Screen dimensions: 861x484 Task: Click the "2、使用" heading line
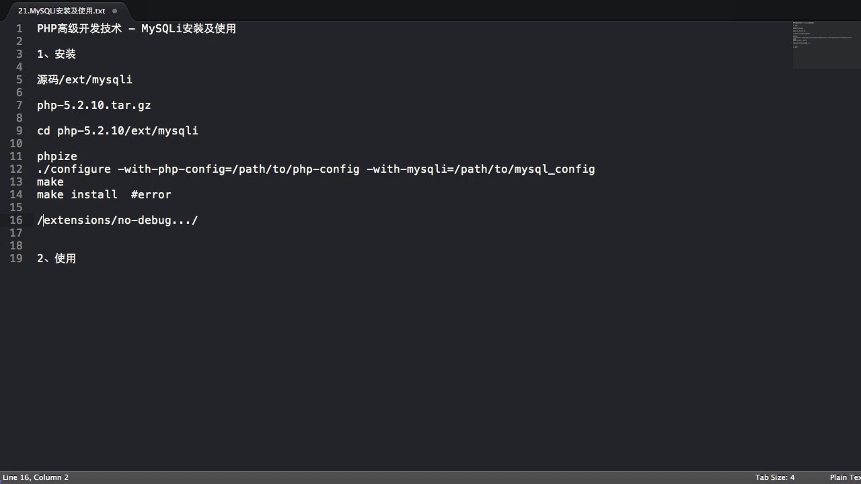pyautogui.click(x=57, y=258)
